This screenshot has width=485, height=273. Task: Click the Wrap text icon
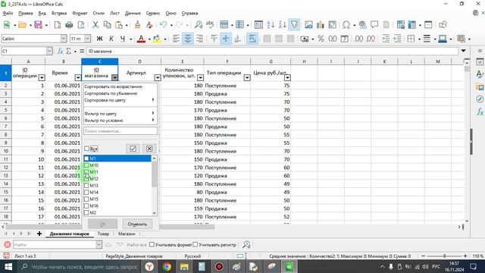(x=252, y=39)
